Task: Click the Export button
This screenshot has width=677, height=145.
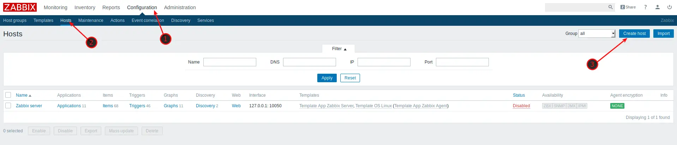Action: (91, 131)
